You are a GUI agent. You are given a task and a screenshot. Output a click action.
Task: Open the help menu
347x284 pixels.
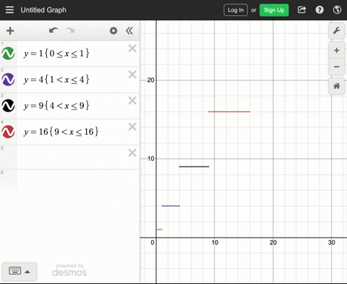[320, 10]
